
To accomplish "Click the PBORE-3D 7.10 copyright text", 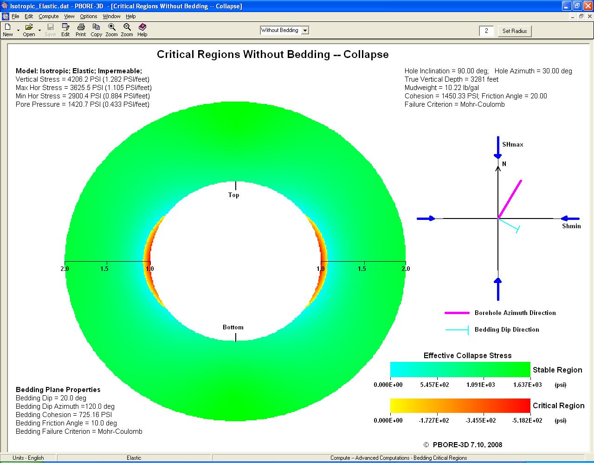I will (x=463, y=444).
